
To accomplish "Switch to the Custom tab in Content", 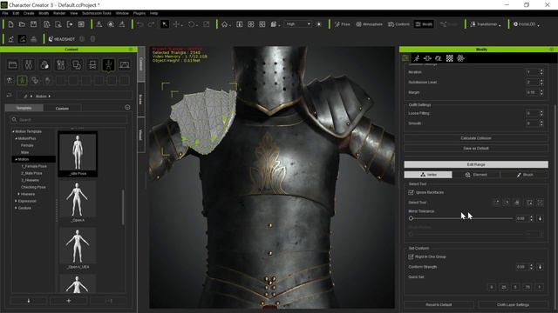I will (x=62, y=108).
